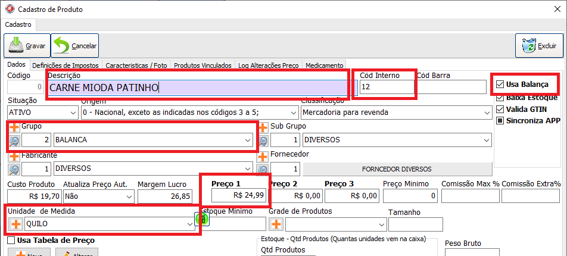Screen dimensions: 567x256
Task: Add a new Sub Grupo with plus icon
Action: tap(263, 127)
